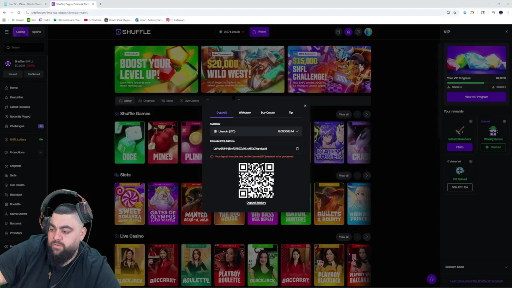Open the Dice game thumbnail

130,143
